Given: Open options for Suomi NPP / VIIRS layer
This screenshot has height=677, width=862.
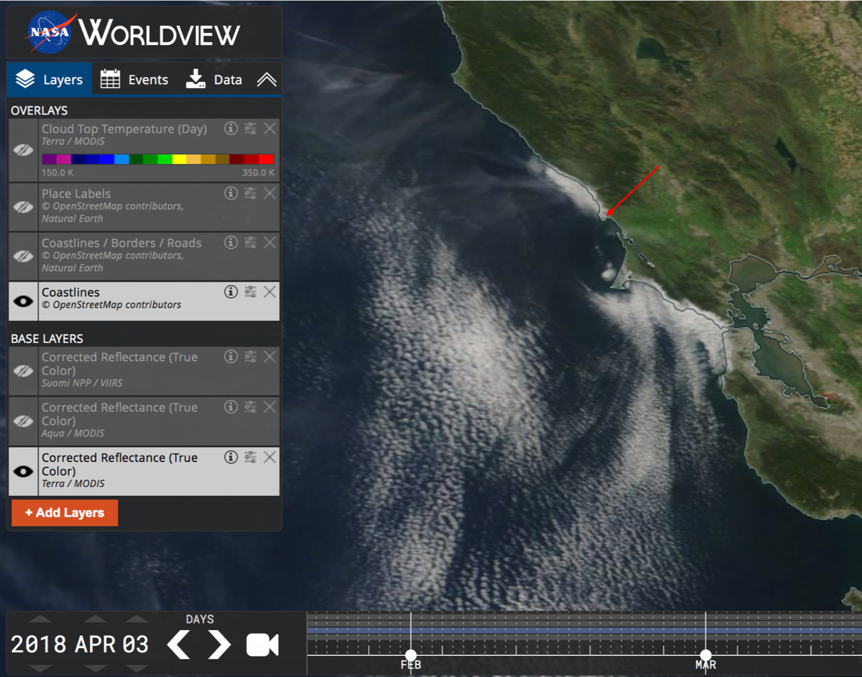Looking at the screenshot, I should pyautogui.click(x=250, y=356).
